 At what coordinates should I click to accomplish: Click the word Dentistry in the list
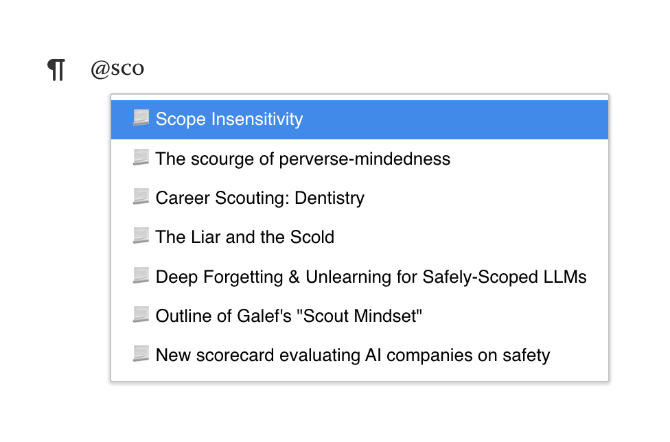coord(330,198)
